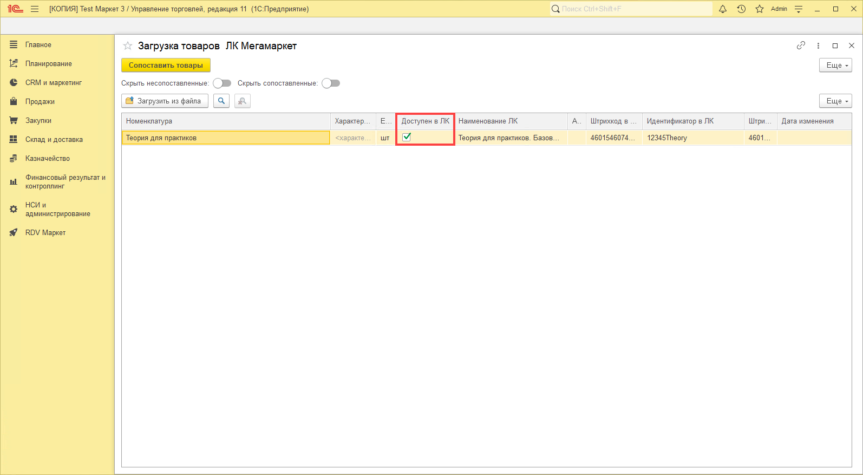Add Загрузка товаров form to favorites

(x=128, y=46)
